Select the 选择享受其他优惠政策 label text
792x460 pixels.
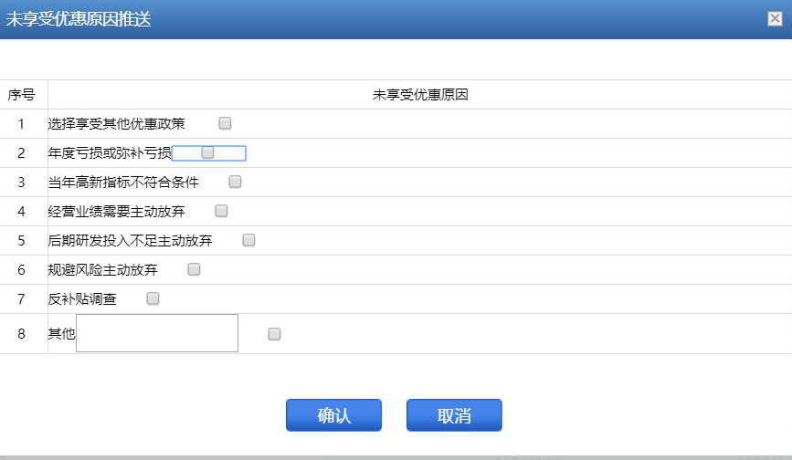click(117, 123)
